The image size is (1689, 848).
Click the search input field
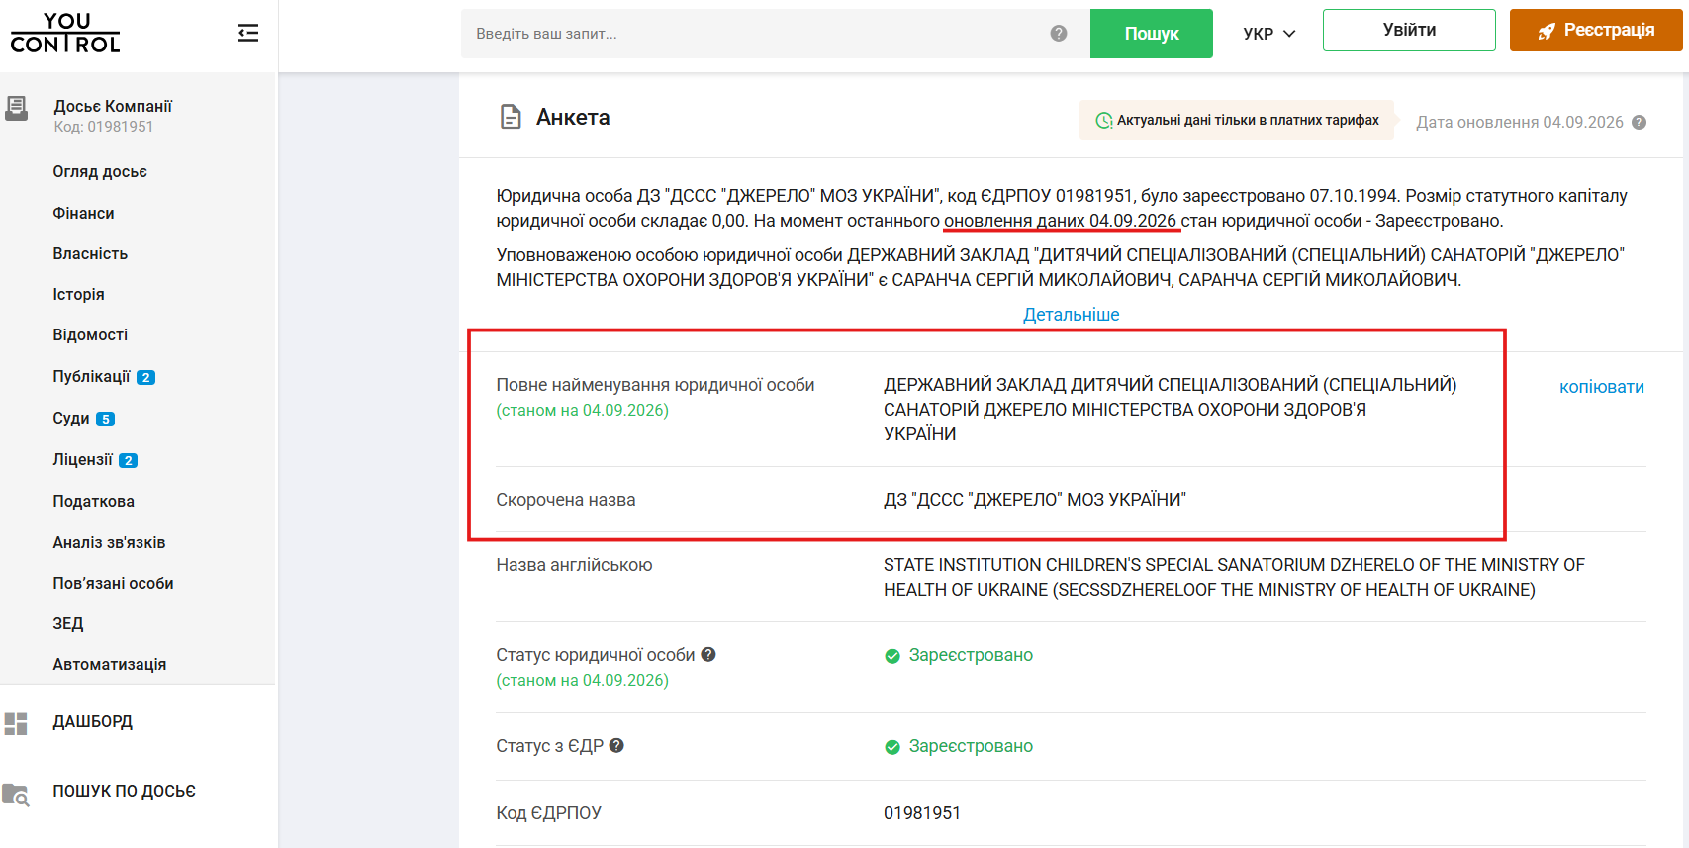tap(776, 34)
